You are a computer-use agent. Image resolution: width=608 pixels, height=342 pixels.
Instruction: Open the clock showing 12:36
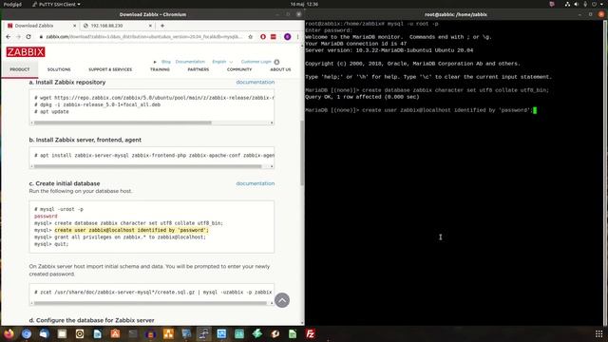[x=304, y=4]
